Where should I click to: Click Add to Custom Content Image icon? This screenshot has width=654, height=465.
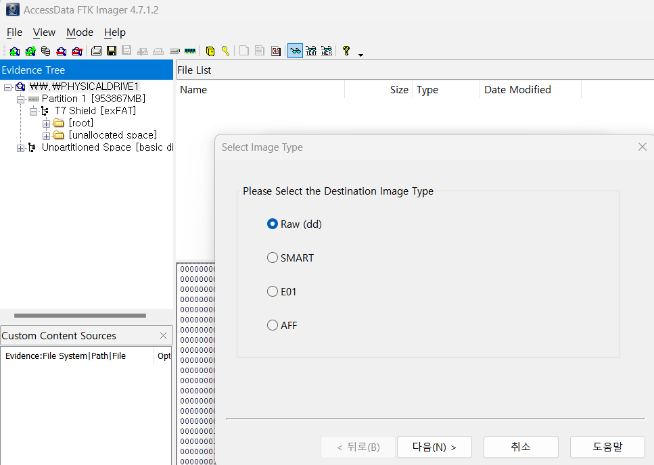coord(142,51)
